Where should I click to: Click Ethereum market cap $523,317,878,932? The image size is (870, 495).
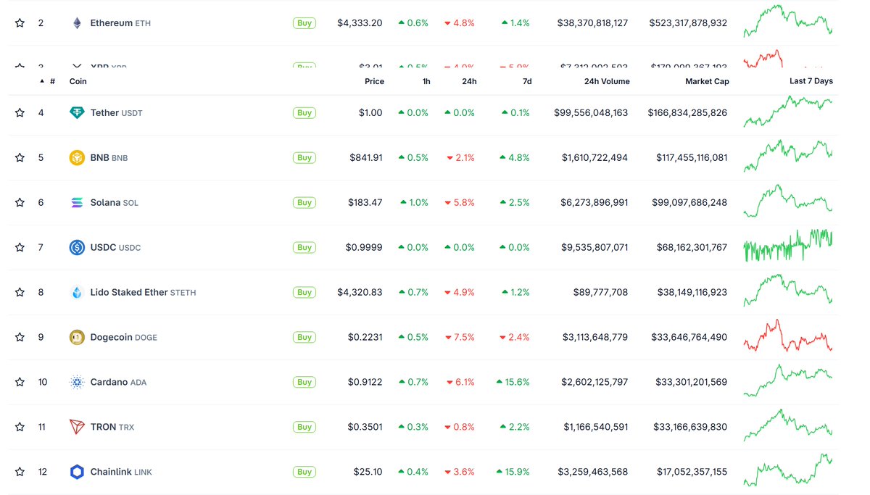click(x=688, y=23)
